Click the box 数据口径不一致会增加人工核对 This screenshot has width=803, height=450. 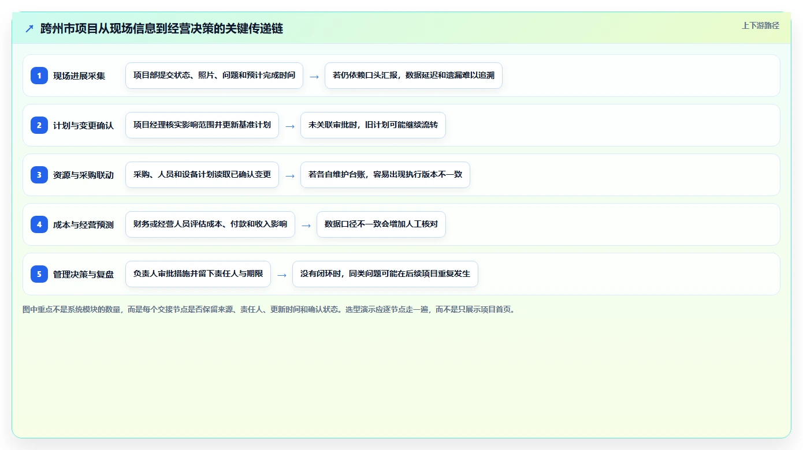click(x=381, y=224)
